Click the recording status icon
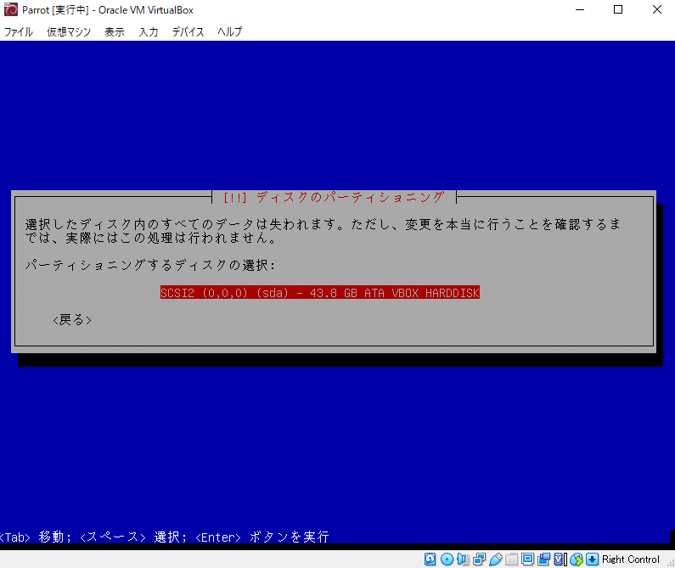The width and height of the screenshot is (675, 568). click(543, 559)
